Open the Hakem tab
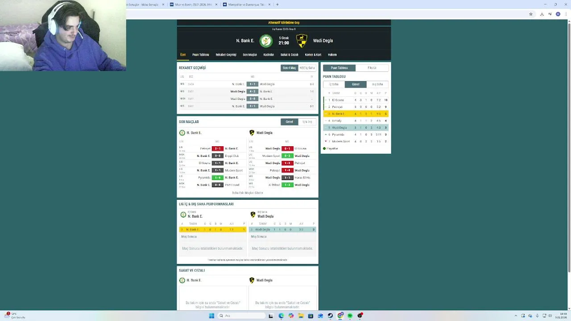The image size is (571, 321). tap(332, 55)
